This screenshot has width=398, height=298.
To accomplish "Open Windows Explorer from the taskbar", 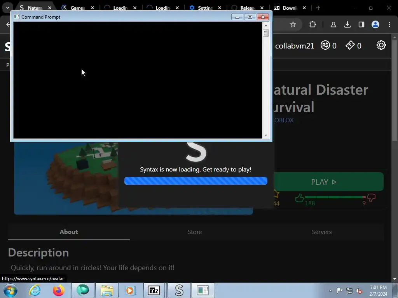I will tap(107, 290).
